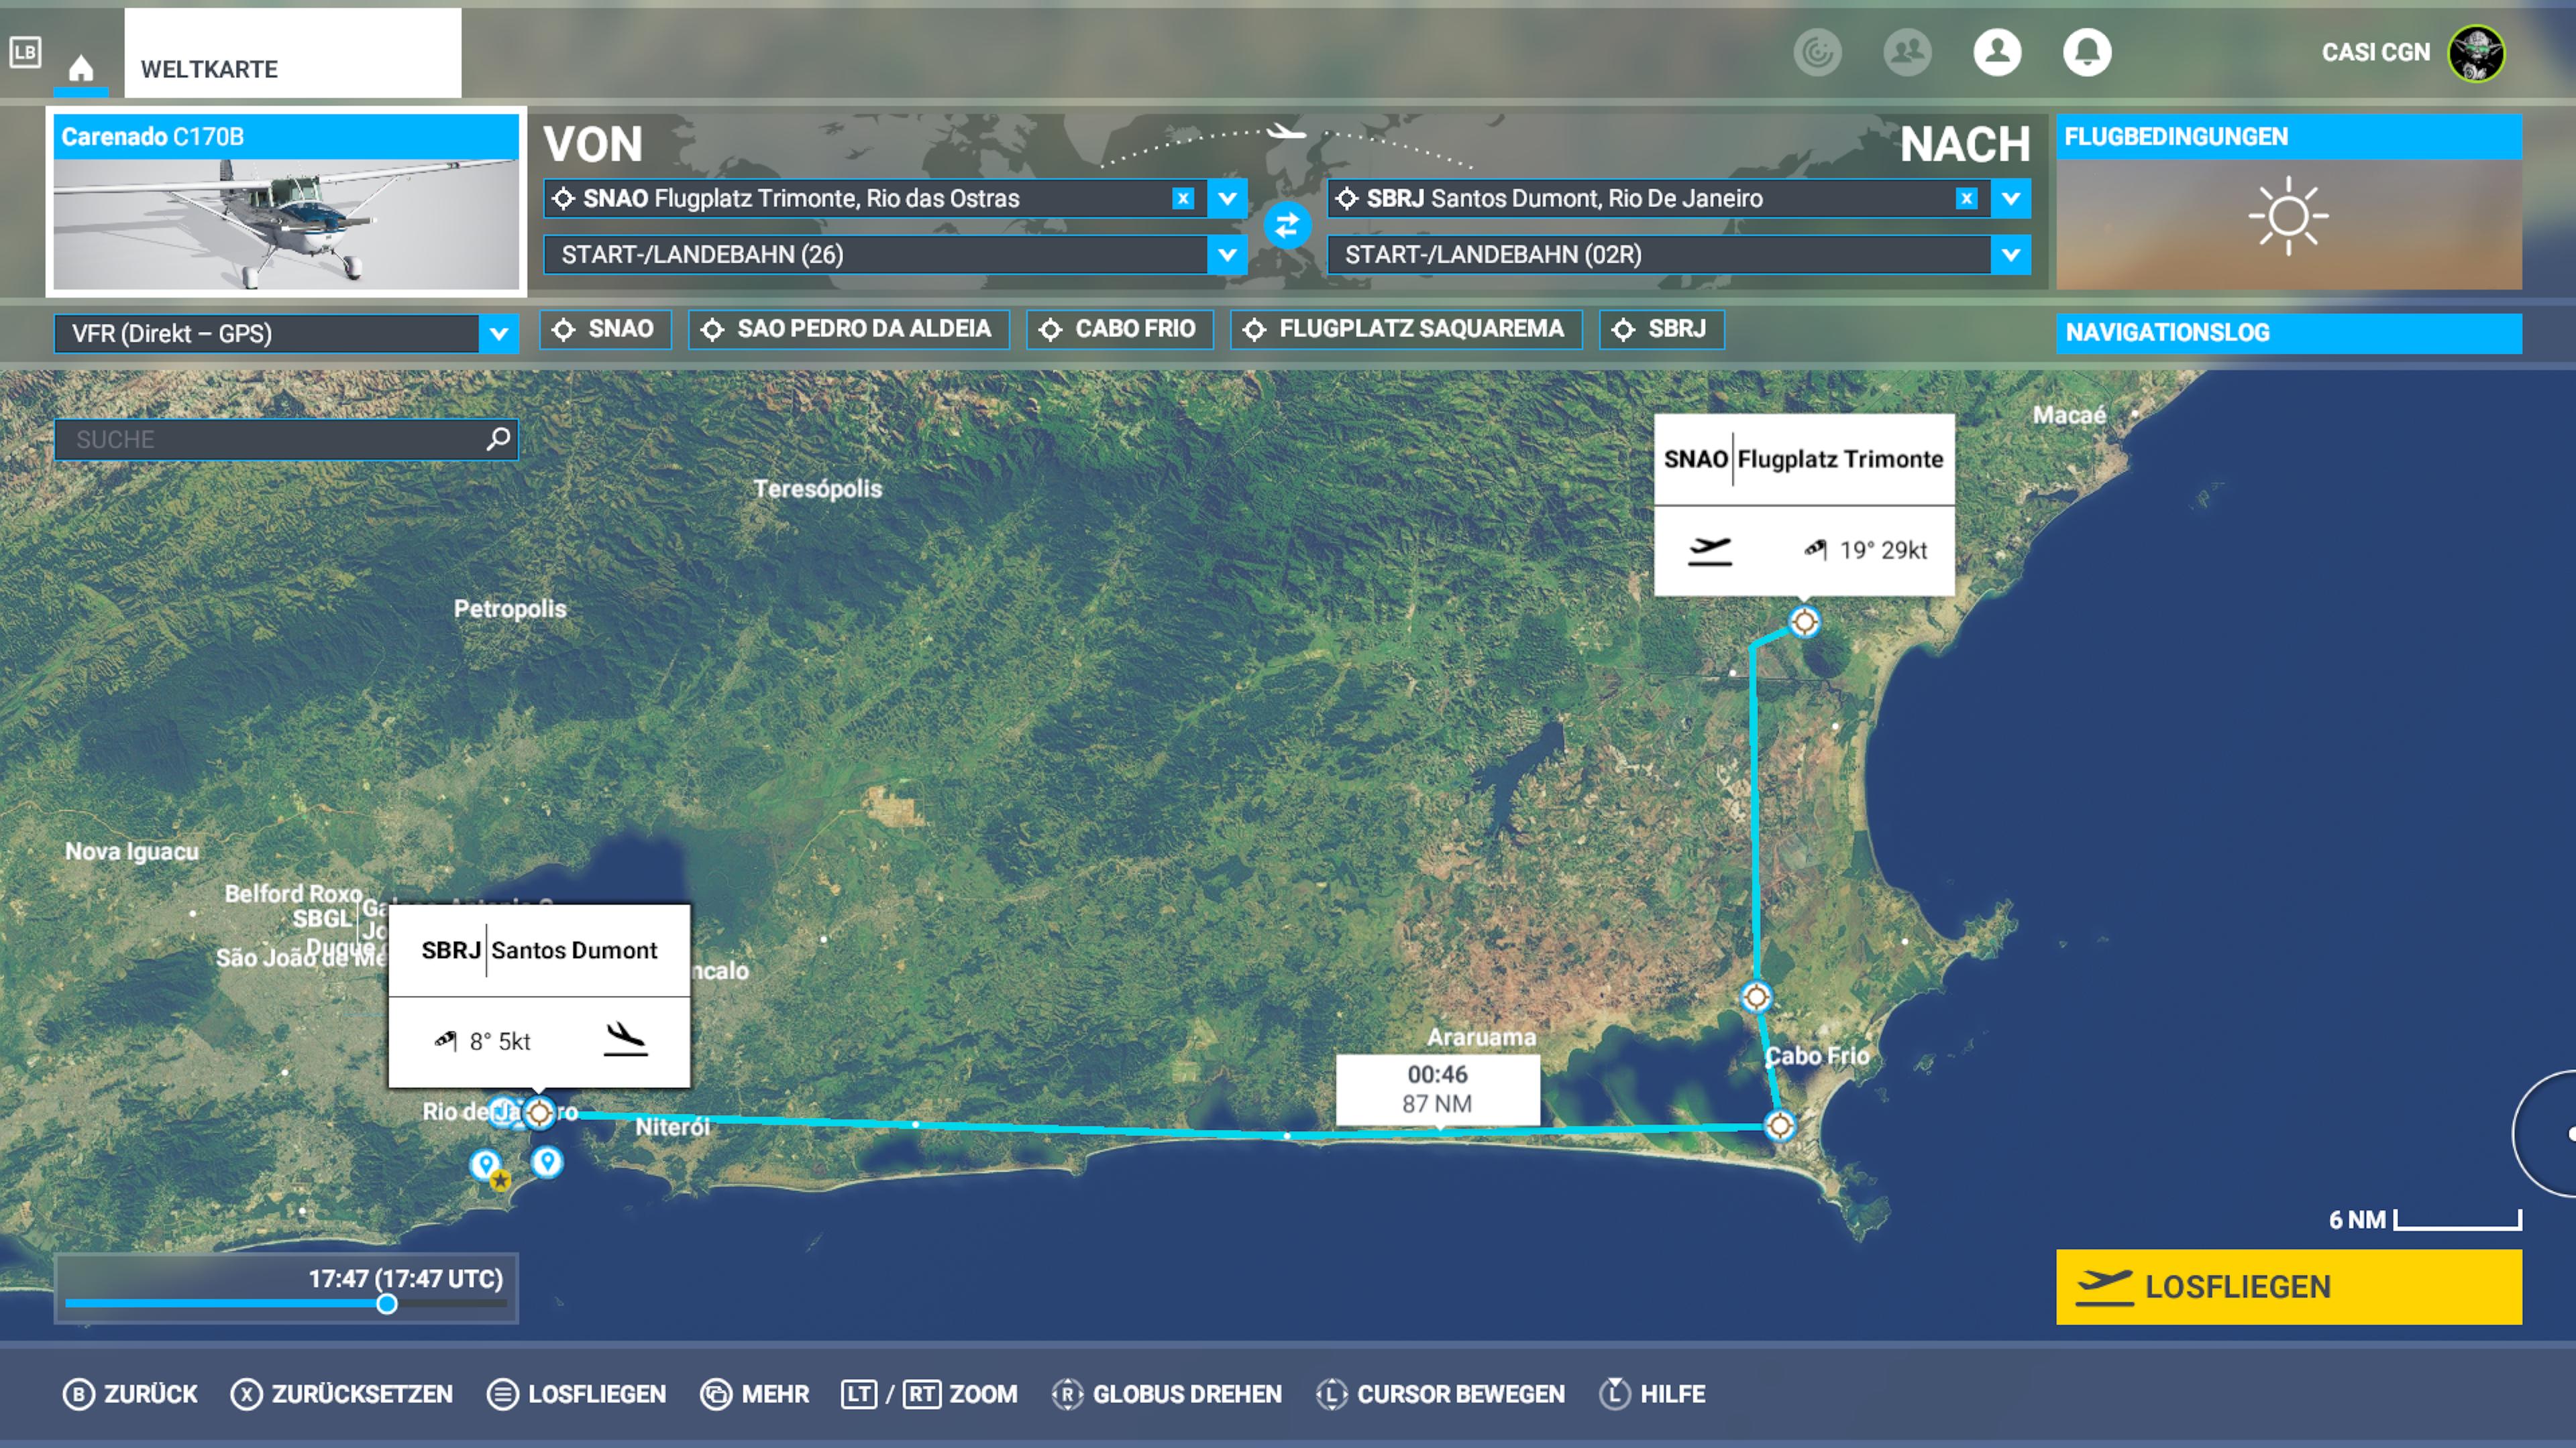The width and height of the screenshot is (2576, 1448).
Task: Select the CABO FRIO waypoint
Action: pos(1119,328)
